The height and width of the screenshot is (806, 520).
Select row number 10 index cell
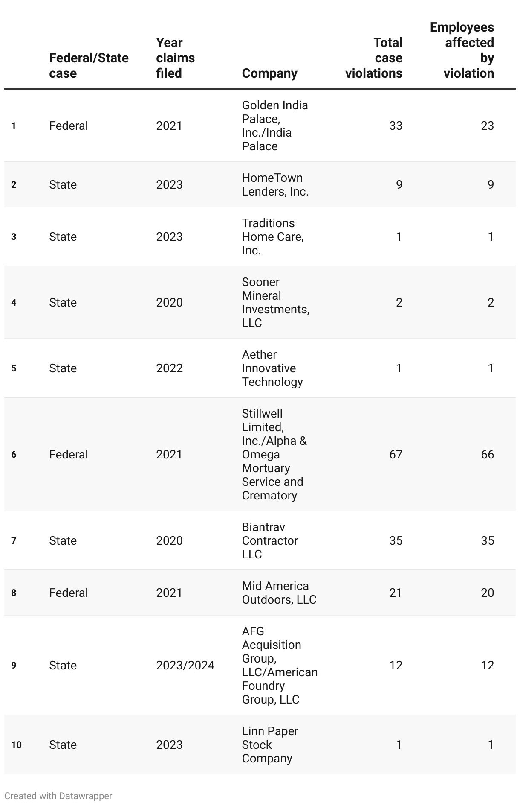pyautogui.click(x=16, y=745)
